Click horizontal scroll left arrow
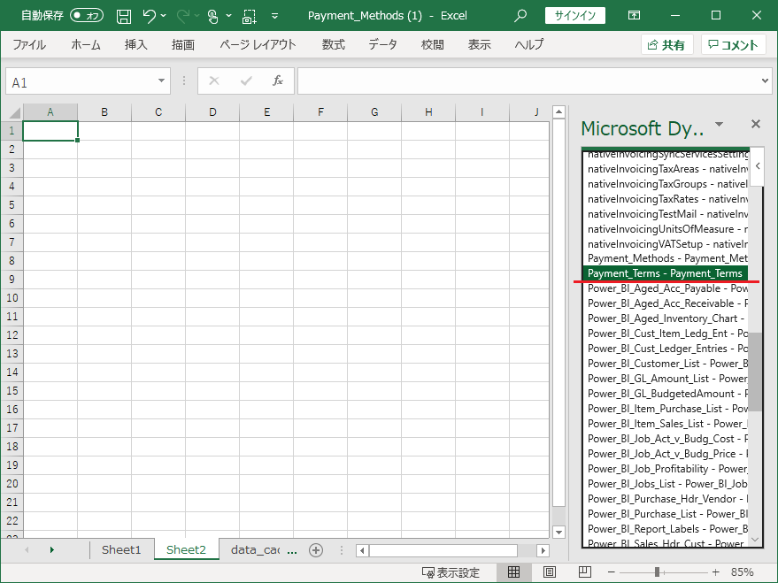This screenshot has height=583, width=778. (x=362, y=550)
